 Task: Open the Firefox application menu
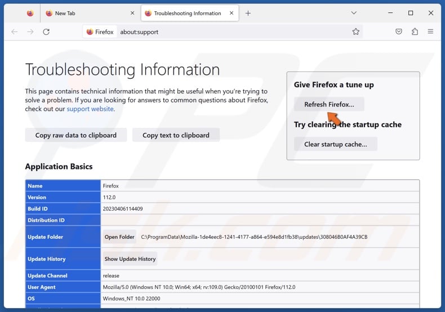[430, 32]
